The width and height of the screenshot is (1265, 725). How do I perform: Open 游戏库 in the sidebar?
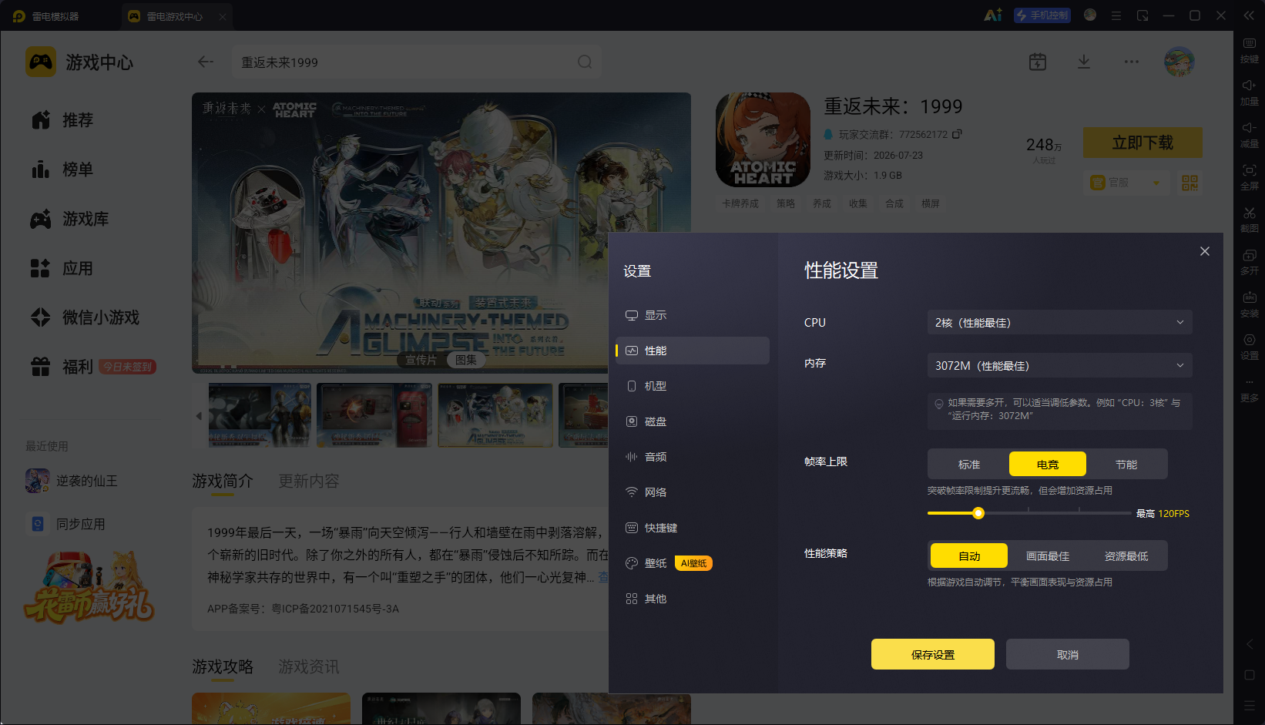71,219
